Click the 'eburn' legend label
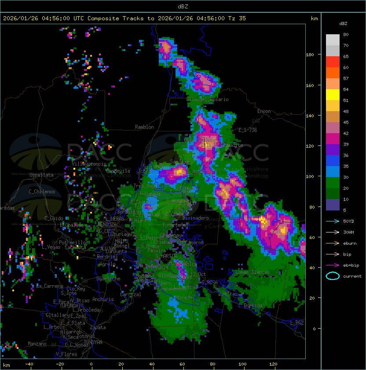This screenshot has height=370, width=366. pos(350,243)
